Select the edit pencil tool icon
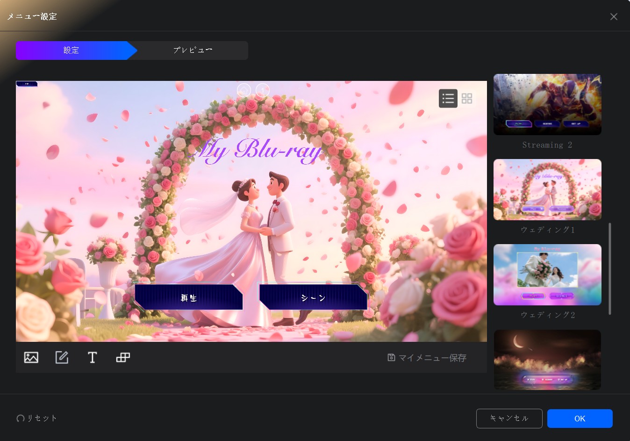This screenshot has width=630, height=441. [62, 358]
